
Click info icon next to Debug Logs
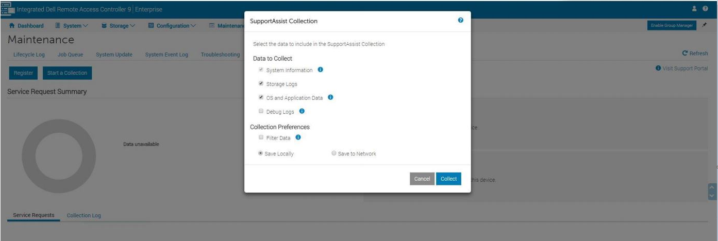click(x=302, y=111)
